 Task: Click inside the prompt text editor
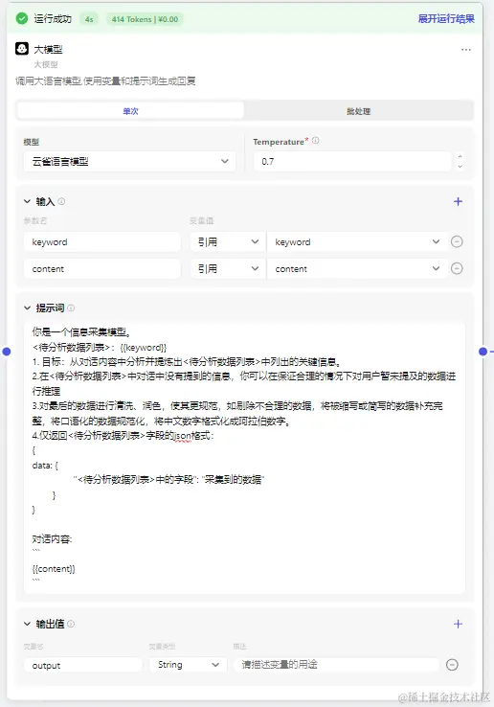click(244, 457)
